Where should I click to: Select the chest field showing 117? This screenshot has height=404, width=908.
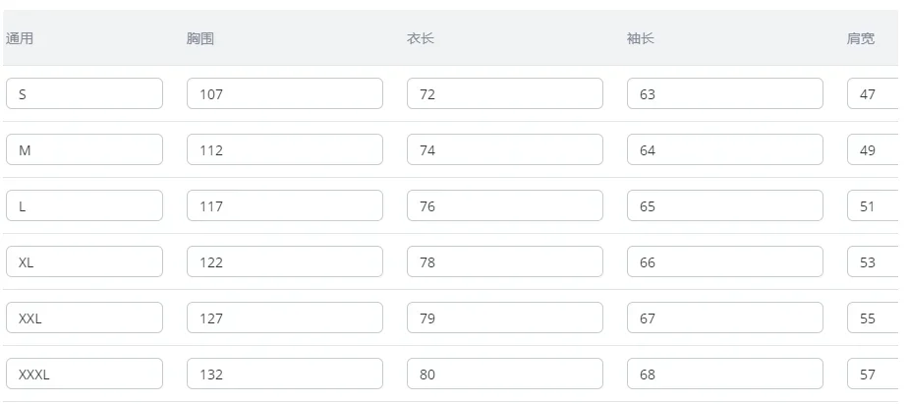[285, 205]
